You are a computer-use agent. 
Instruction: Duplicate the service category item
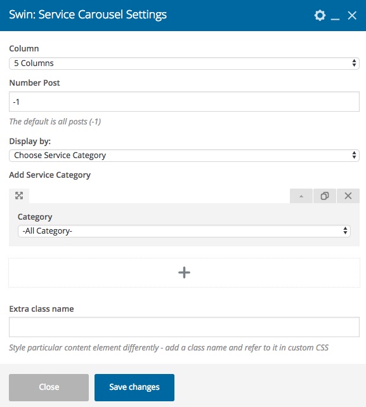pos(325,196)
